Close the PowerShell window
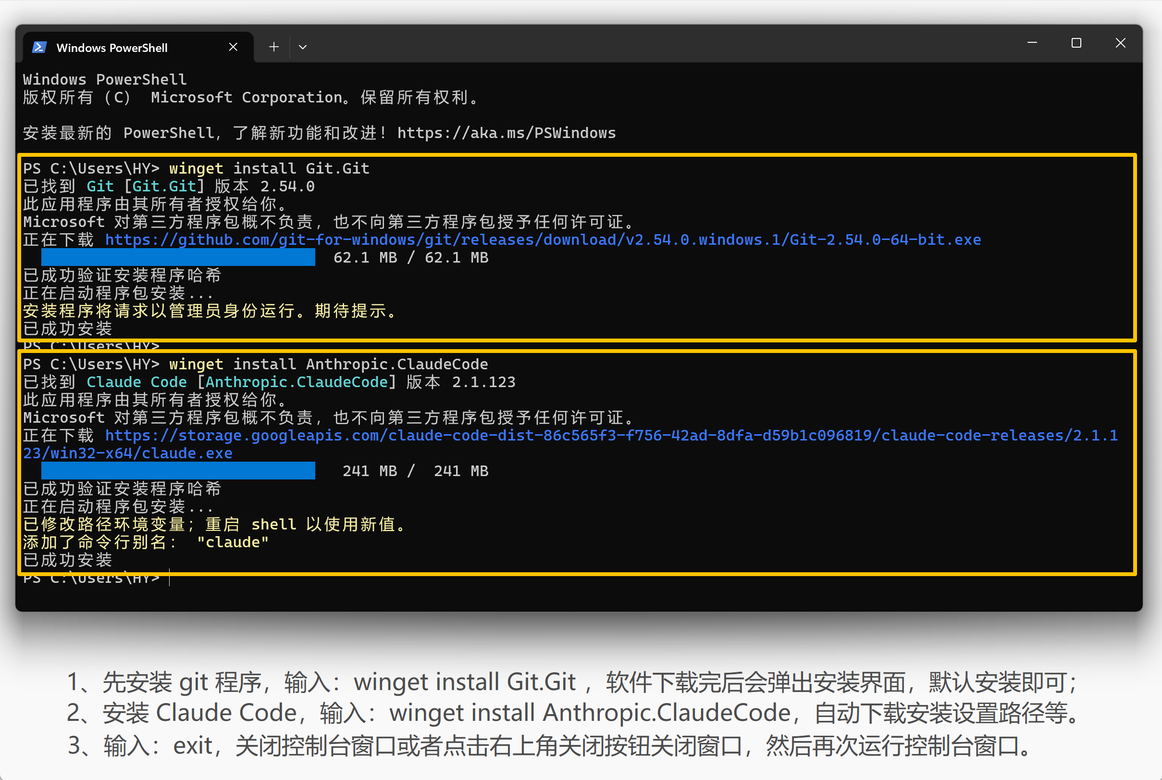This screenshot has width=1162, height=780. click(x=1120, y=43)
